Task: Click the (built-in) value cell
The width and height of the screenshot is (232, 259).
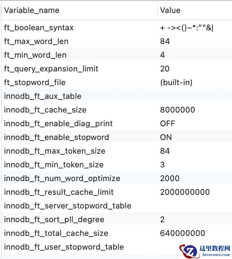Action: (176, 83)
